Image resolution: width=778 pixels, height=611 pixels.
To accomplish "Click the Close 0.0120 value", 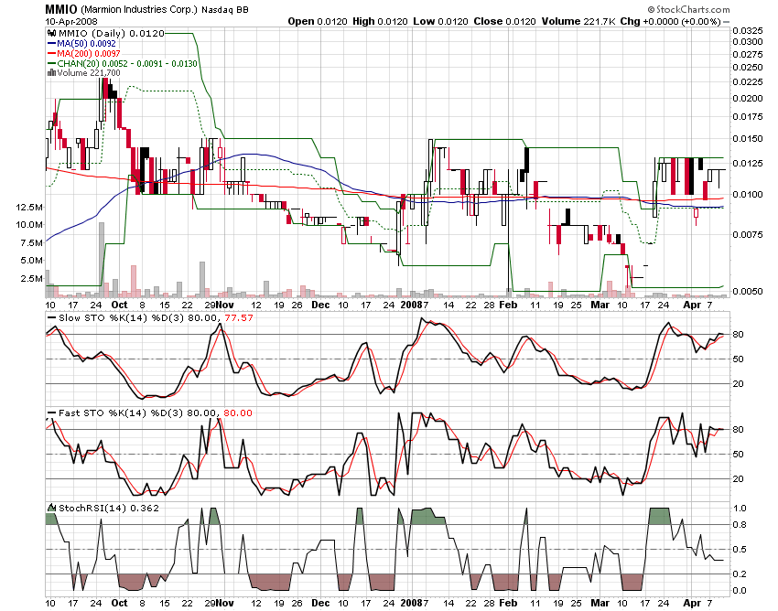I will click(x=504, y=21).
